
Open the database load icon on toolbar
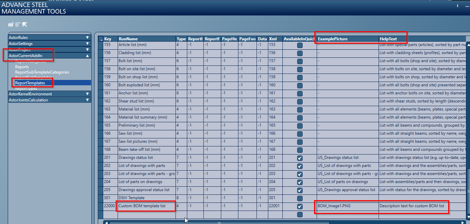[x=10, y=25]
